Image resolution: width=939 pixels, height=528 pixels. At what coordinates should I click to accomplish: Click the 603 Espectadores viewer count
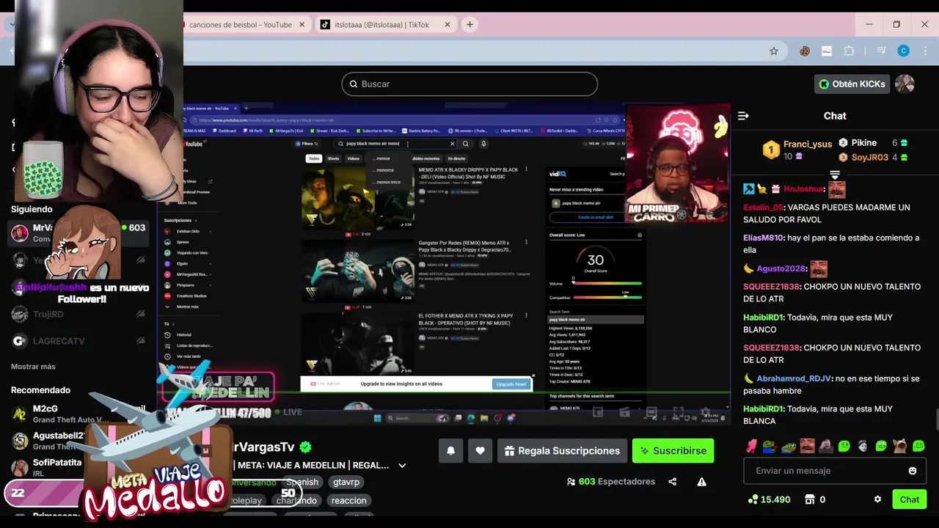point(611,482)
